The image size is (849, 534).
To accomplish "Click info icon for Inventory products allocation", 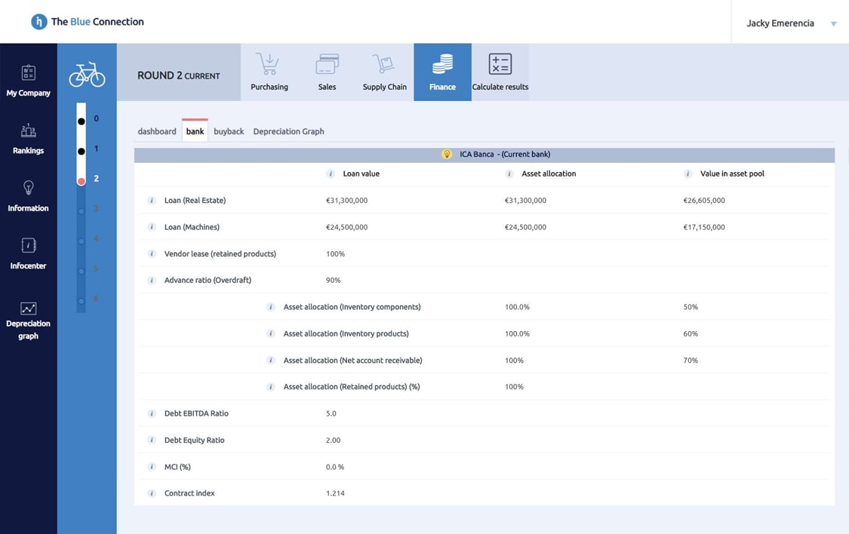I will (x=271, y=333).
